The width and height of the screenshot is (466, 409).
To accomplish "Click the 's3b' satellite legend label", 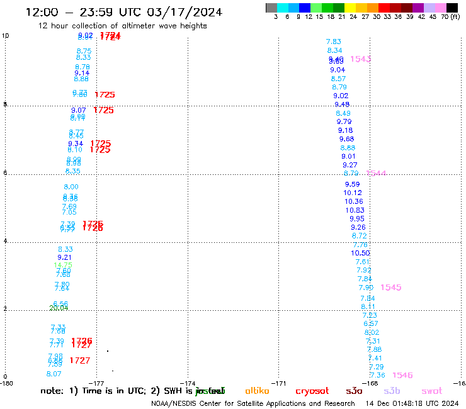I will coord(392,391).
